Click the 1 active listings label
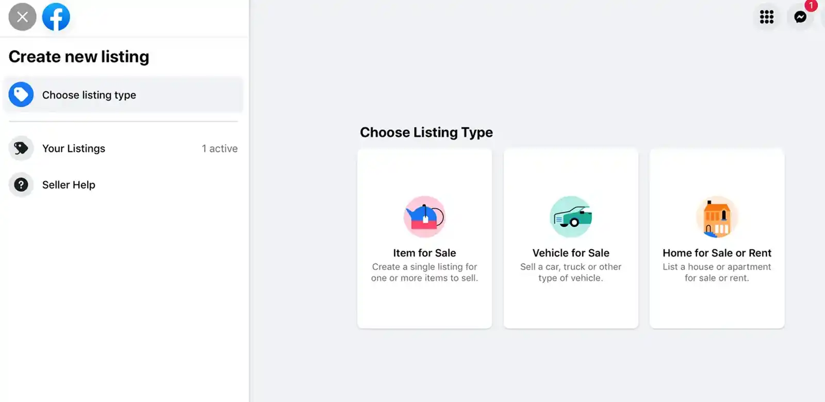This screenshot has width=825, height=402. pyautogui.click(x=220, y=148)
